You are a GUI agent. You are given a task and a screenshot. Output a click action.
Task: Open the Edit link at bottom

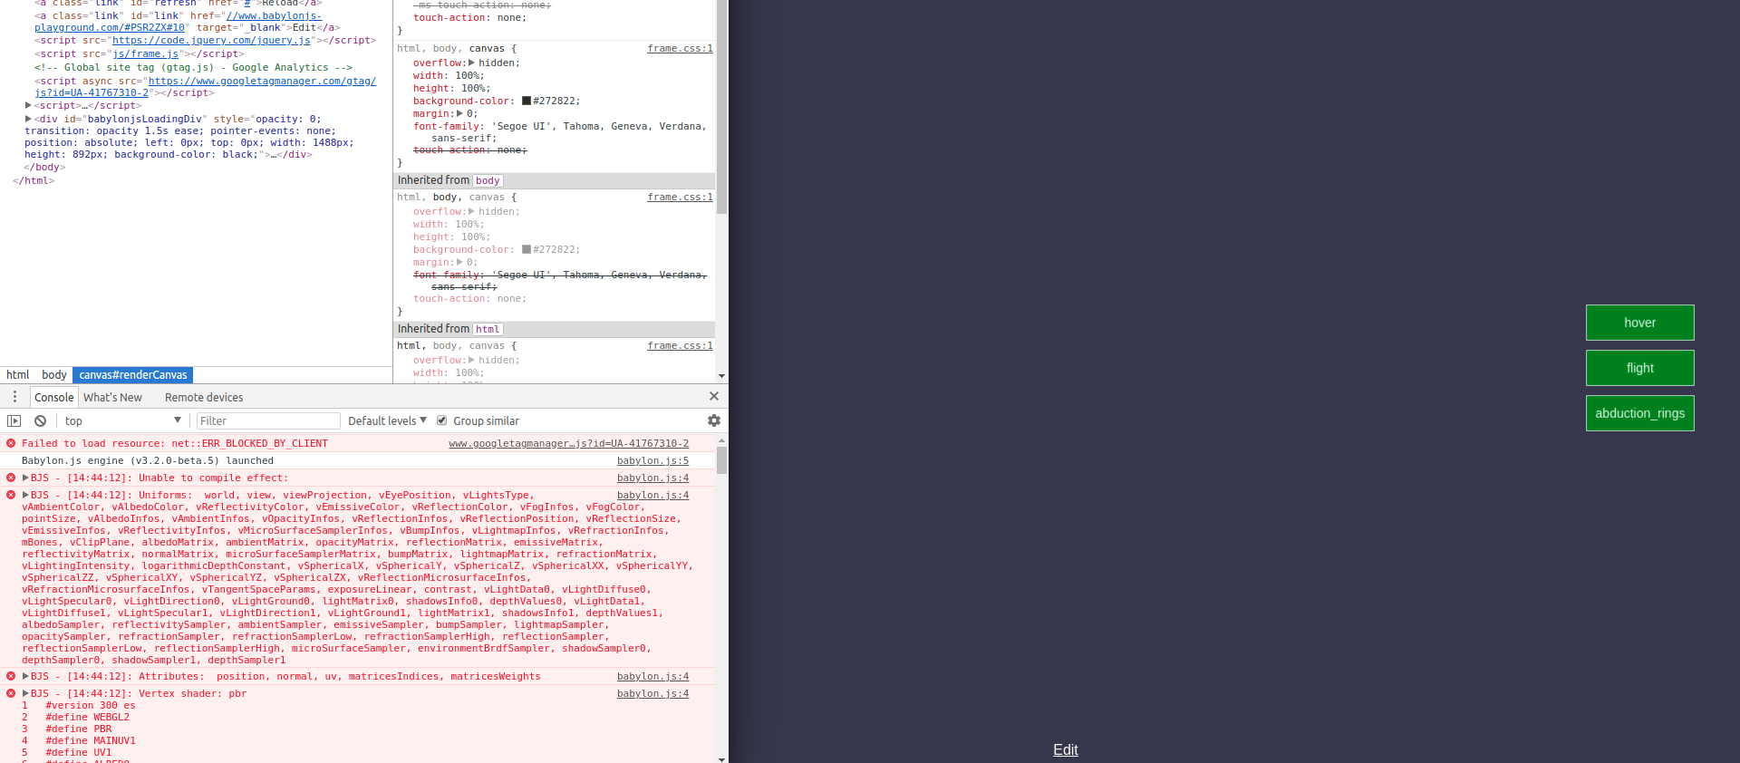point(1065,749)
